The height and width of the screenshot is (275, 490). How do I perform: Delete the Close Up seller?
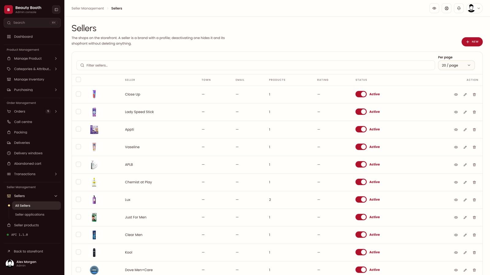click(474, 94)
